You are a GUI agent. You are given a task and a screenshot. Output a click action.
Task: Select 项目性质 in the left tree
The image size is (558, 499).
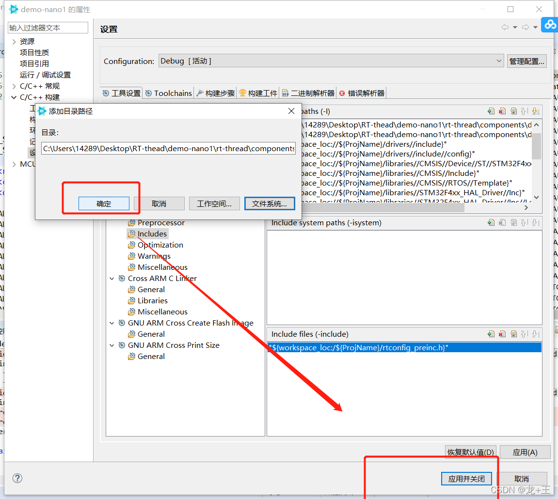click(34, 53)
